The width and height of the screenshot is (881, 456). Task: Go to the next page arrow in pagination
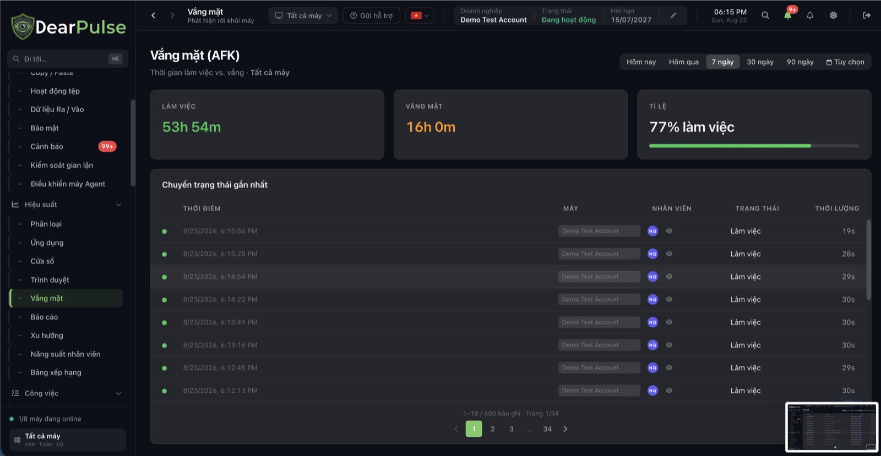tap(565, 429)
